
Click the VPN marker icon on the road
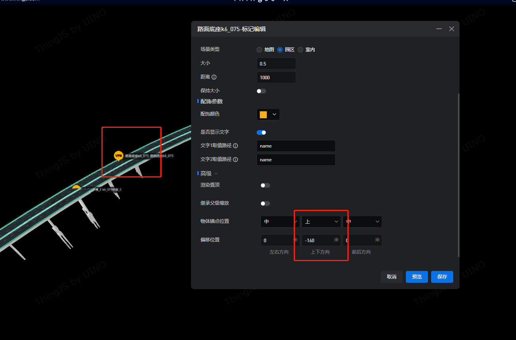(118, 156)
